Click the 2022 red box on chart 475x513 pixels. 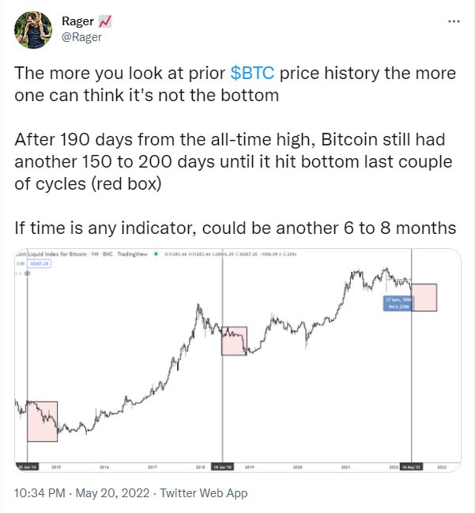tap(424, 297)
